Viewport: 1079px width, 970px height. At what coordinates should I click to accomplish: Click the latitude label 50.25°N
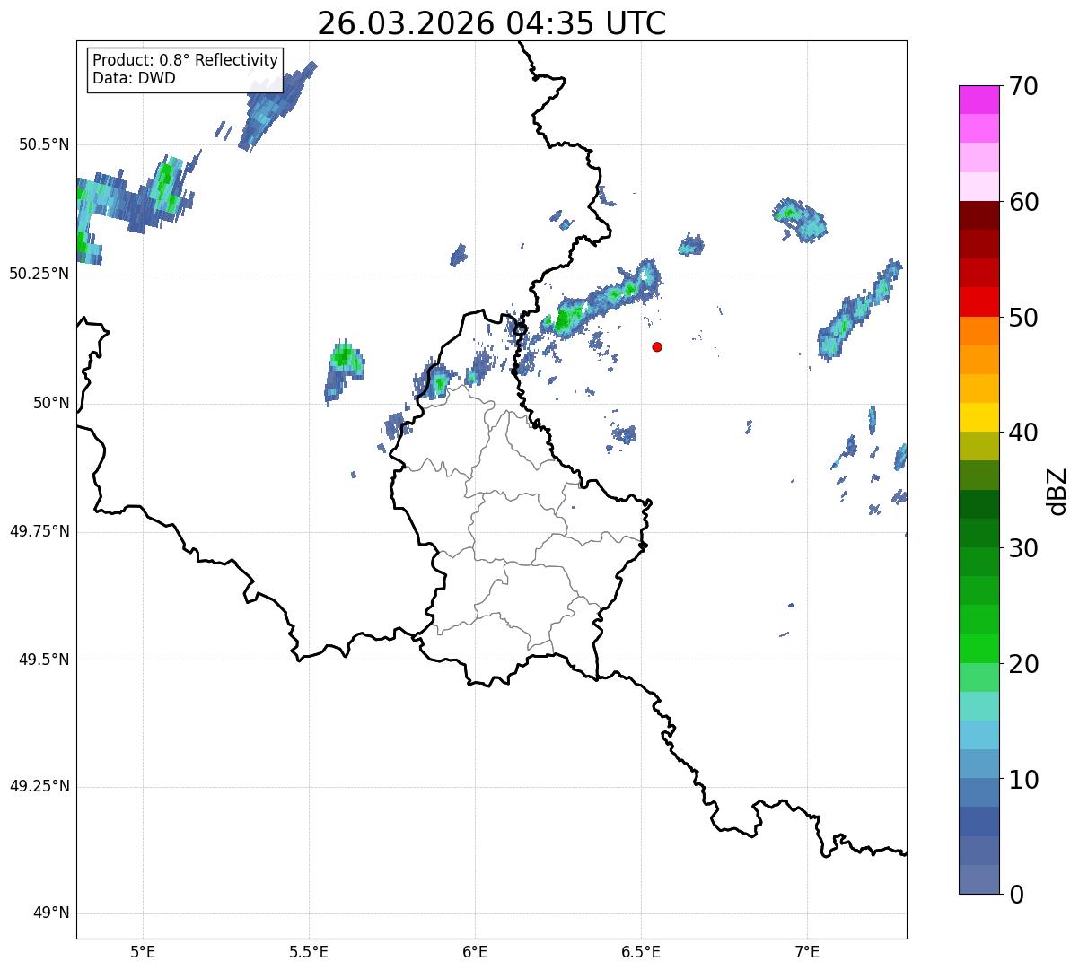point(39,274)
